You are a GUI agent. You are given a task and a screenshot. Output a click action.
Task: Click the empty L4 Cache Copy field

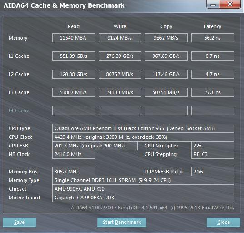(x=166, y=111)
